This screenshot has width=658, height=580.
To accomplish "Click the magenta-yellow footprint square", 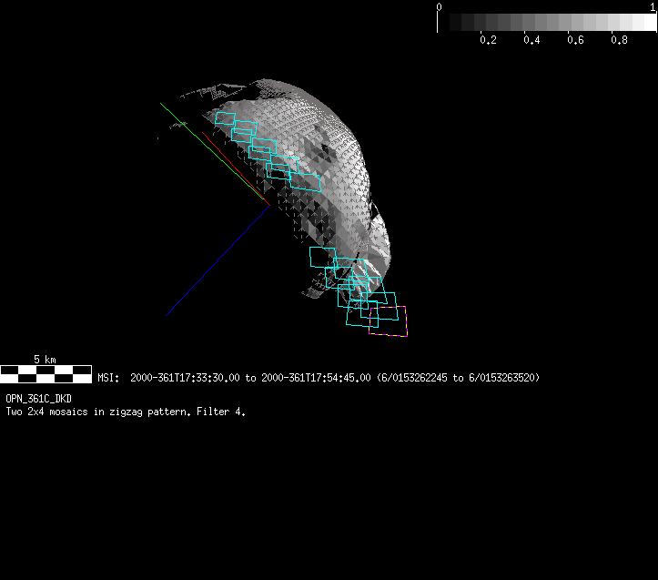I will [388, 321].
